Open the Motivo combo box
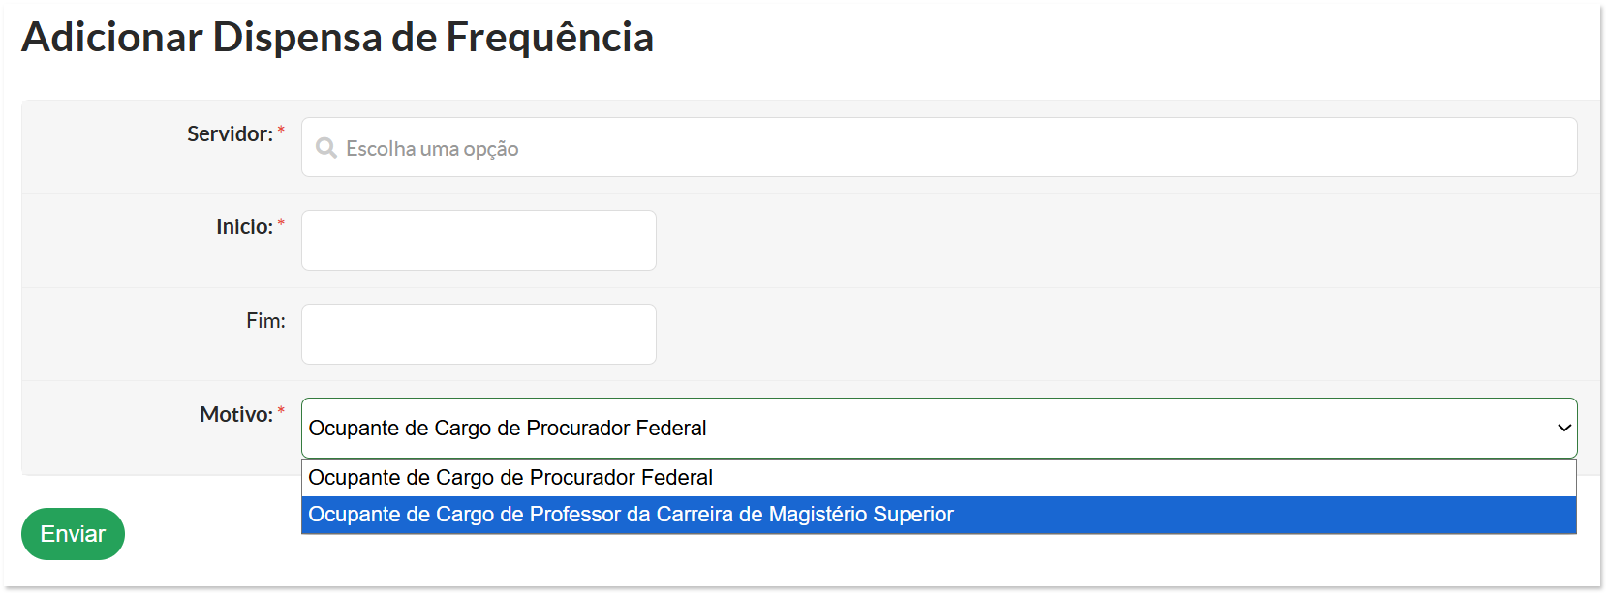This screenshot has width=1606, height=593. coord(939,428)
